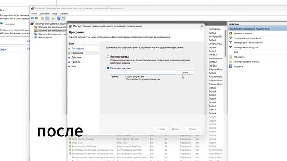Click the Xbox TCUI rule row
This screenshot has width=287, height=161.
(147, 143)
